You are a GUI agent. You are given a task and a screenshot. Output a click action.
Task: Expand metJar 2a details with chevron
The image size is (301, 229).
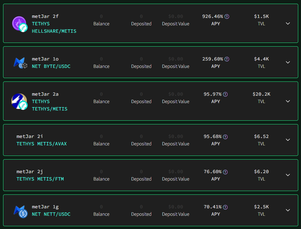coord(288,101)
